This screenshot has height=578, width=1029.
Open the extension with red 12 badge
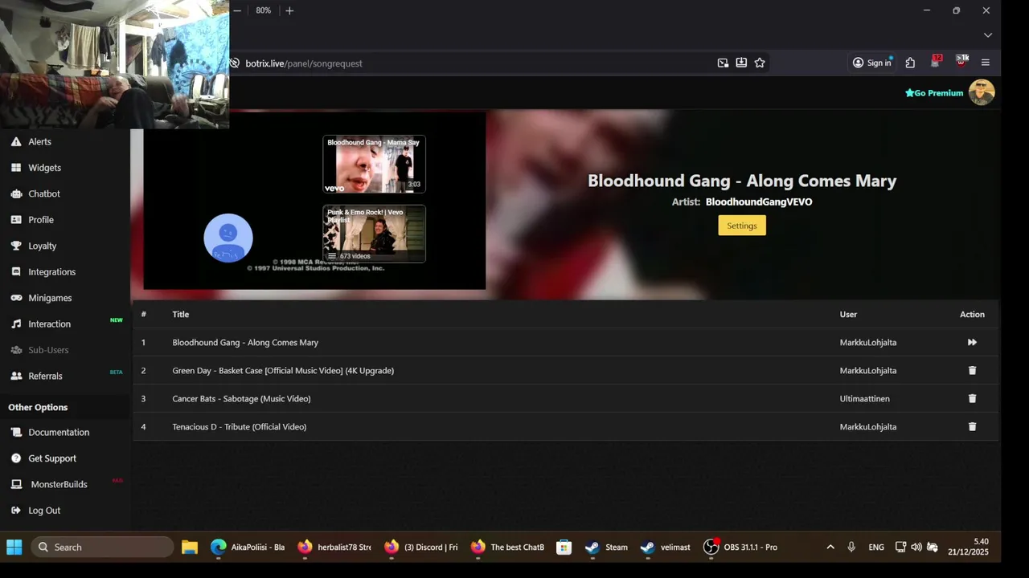click(x=936, y=62)
